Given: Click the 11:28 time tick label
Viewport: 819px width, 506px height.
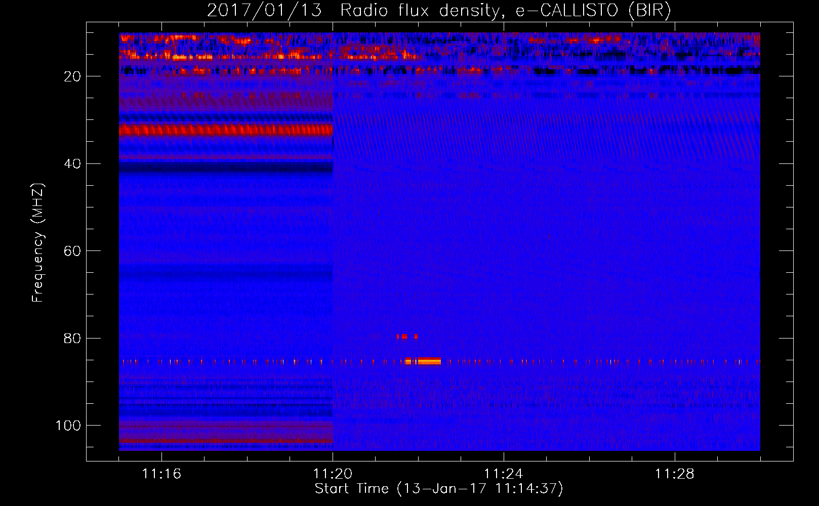Looking at the screenshot, I should (x=675, y=474).
